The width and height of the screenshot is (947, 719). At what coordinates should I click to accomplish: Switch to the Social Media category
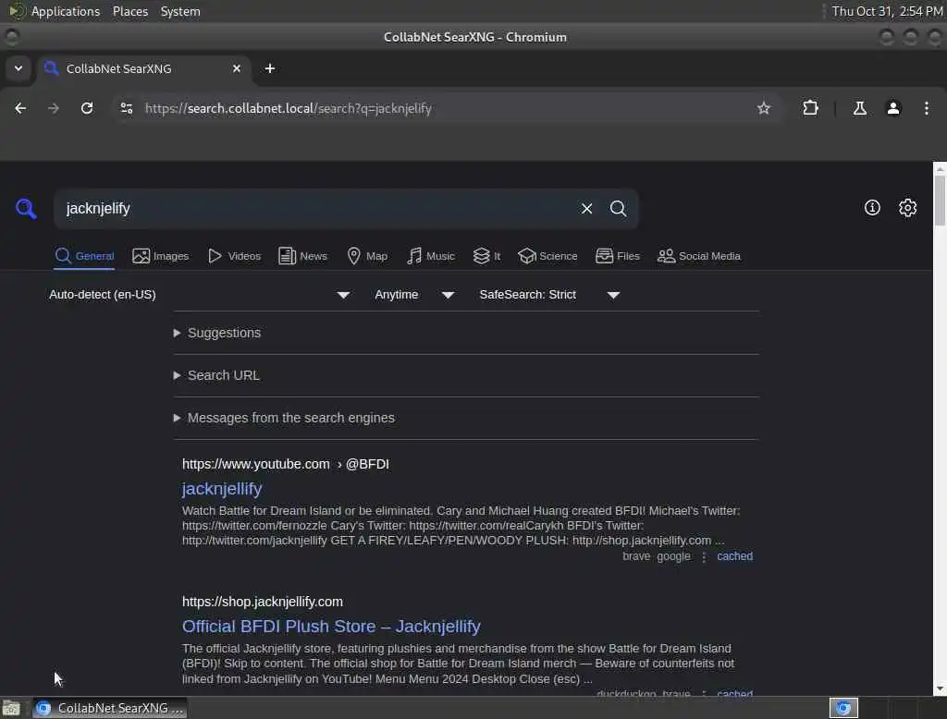(x=699, y=256)
